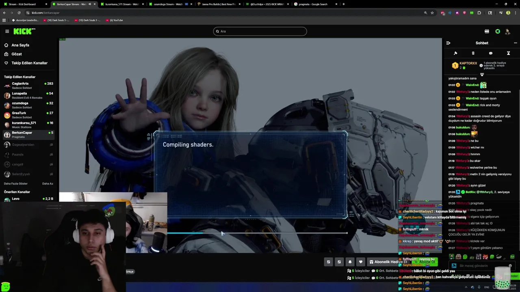Click the trash bin icon in chat toolbar
The image size is (520, 292).
473,53
